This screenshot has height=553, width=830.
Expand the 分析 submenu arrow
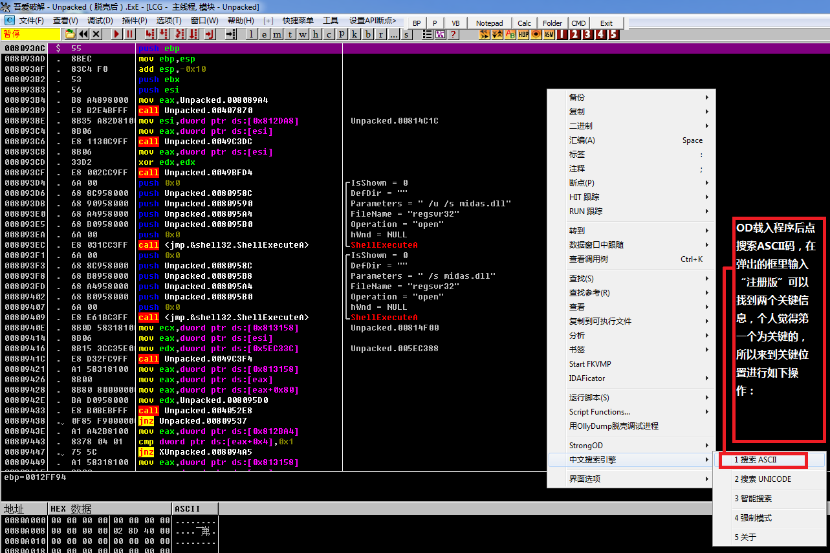707,336
